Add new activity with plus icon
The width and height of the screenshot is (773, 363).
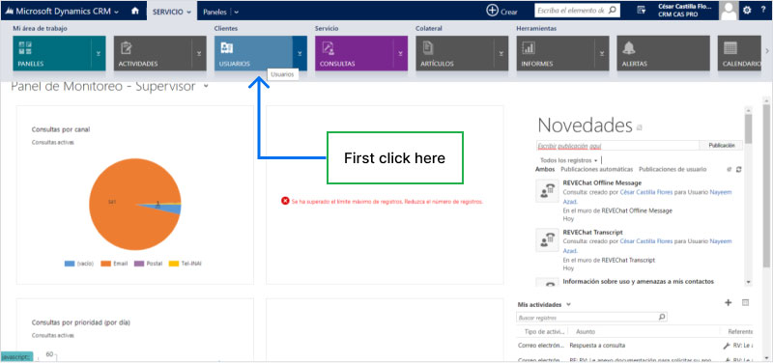pyautogui.click(x=729, y=302)
